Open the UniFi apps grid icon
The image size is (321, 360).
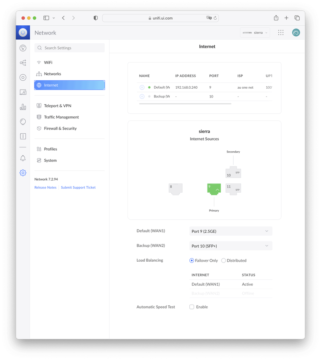click(x=281, y=33)
